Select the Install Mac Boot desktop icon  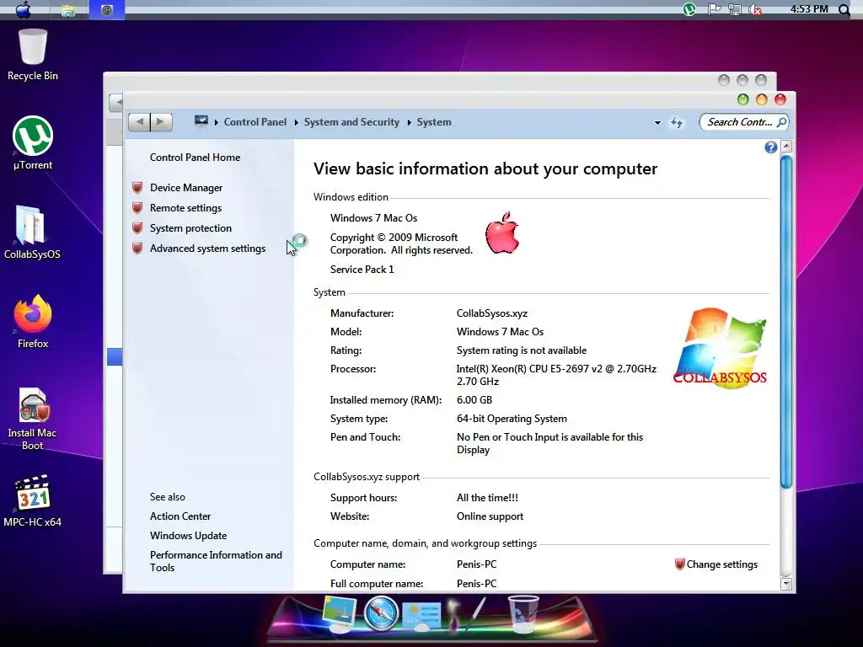(33, 419)
